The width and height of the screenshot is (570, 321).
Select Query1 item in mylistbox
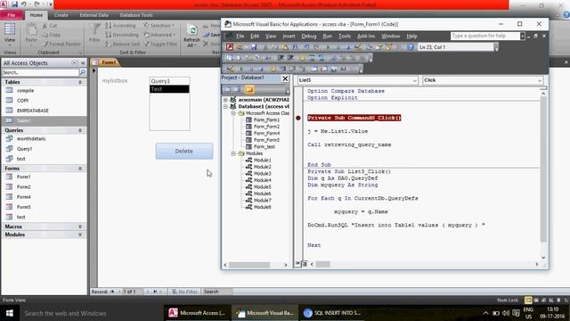coord(169,81)
